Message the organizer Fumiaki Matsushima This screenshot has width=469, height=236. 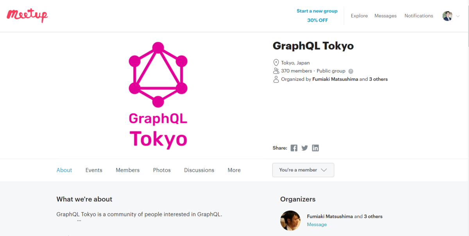coord(317,225)
